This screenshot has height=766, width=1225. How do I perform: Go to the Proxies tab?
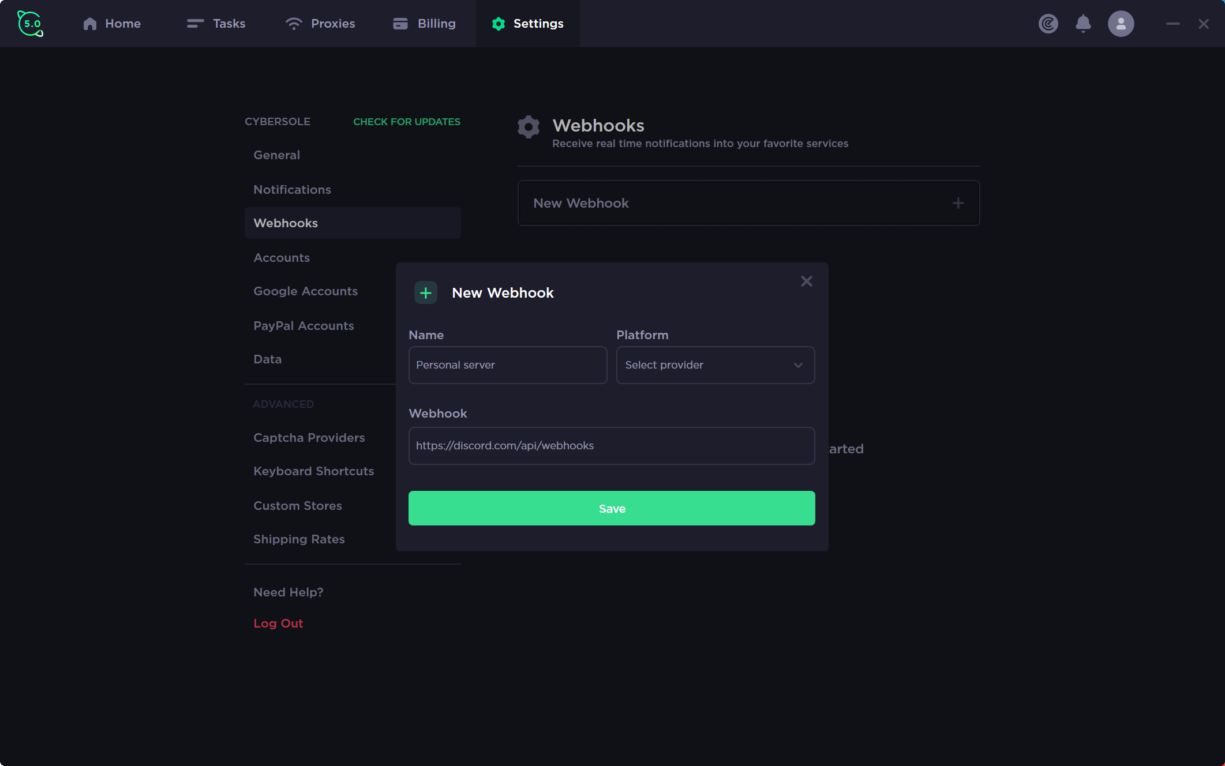click(x=320, y=24)
